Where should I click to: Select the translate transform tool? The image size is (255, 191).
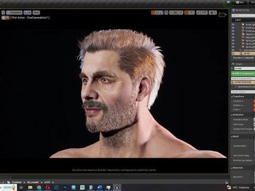tap(153, 13)
